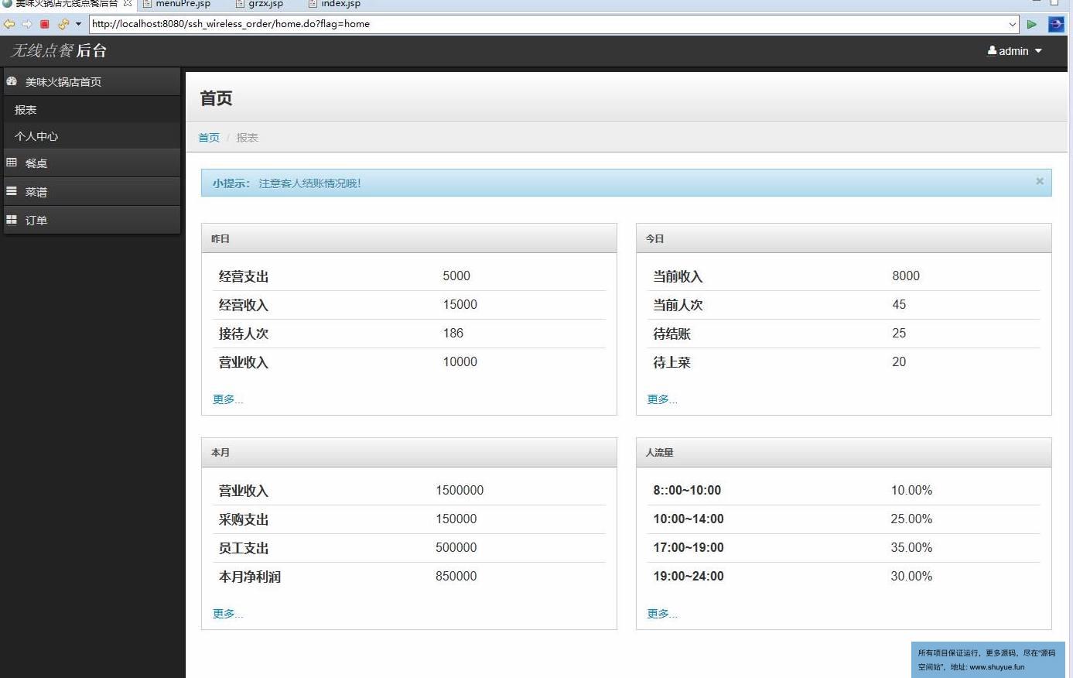Select 报表 in the sidebar
This screenshot has height=678, width=1073.
click(x=92, y=110)
